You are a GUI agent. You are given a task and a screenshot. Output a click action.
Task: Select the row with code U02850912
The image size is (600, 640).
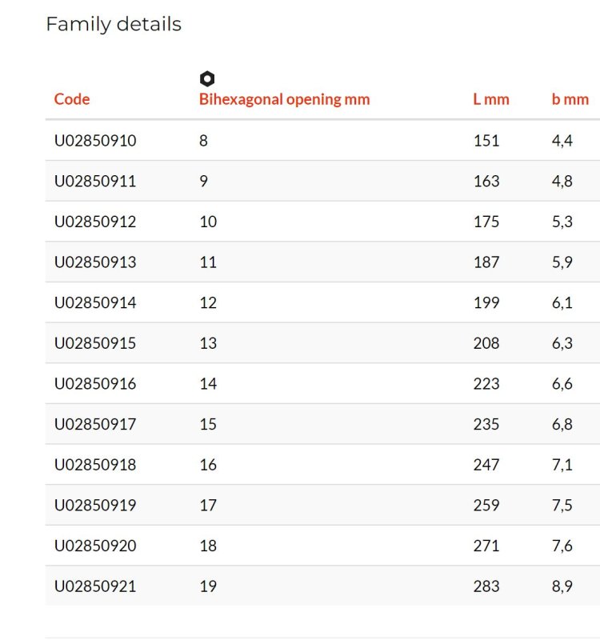coord(322,222)
